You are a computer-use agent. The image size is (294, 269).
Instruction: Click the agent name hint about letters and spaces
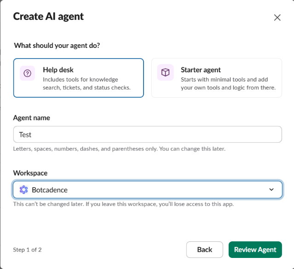tap(119, 149)
